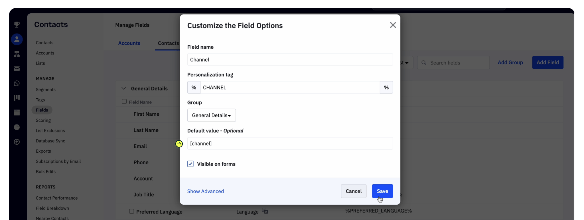Select Fields in the Manage menu
This screenshot has width=584, height=220.
tap(42, 110)
